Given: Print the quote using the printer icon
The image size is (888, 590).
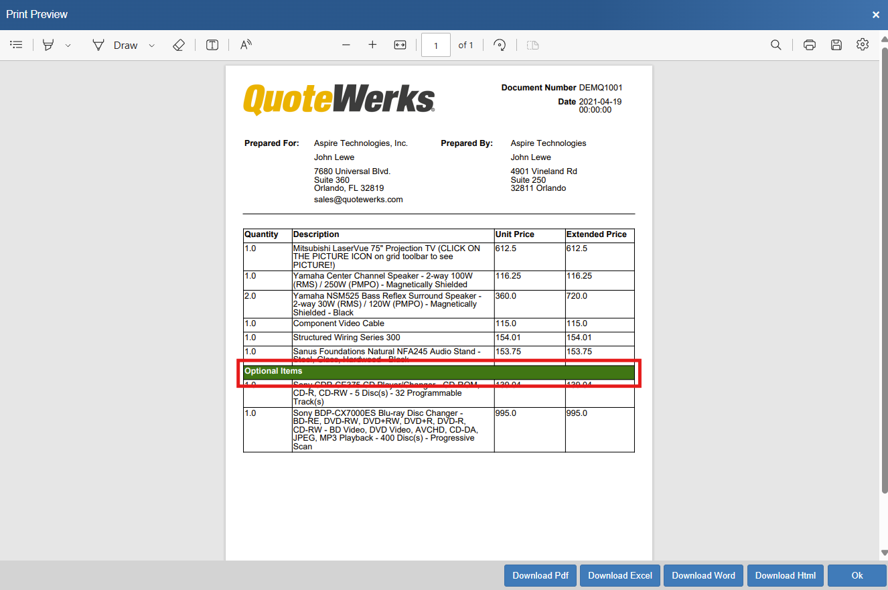Looking at the screenshot, I should coord(810,45).
